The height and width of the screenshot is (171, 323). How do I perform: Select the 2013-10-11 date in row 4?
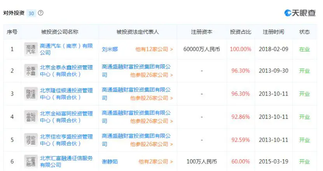click(274, 117)
